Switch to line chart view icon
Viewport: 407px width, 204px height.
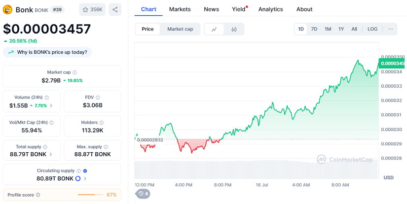[214, 29]
